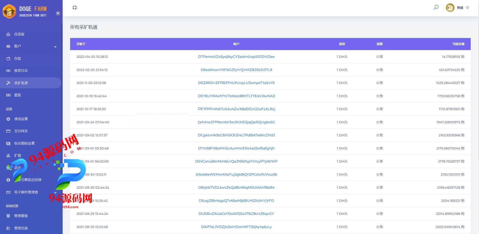This screenshot has width=479, height=234.
Task: Select balance 1529.28440027 狗
Action: 450,83
